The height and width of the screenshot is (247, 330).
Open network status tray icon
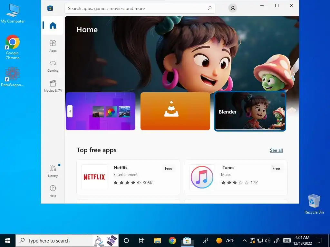[260, 241]
